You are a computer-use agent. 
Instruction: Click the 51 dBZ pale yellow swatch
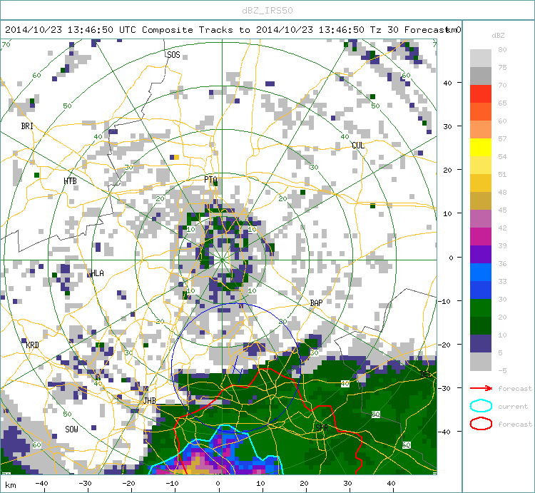[x=481, y=165]
